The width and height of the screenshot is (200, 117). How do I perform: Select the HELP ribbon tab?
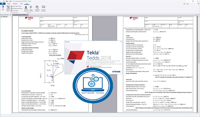[x=27, y=4]
